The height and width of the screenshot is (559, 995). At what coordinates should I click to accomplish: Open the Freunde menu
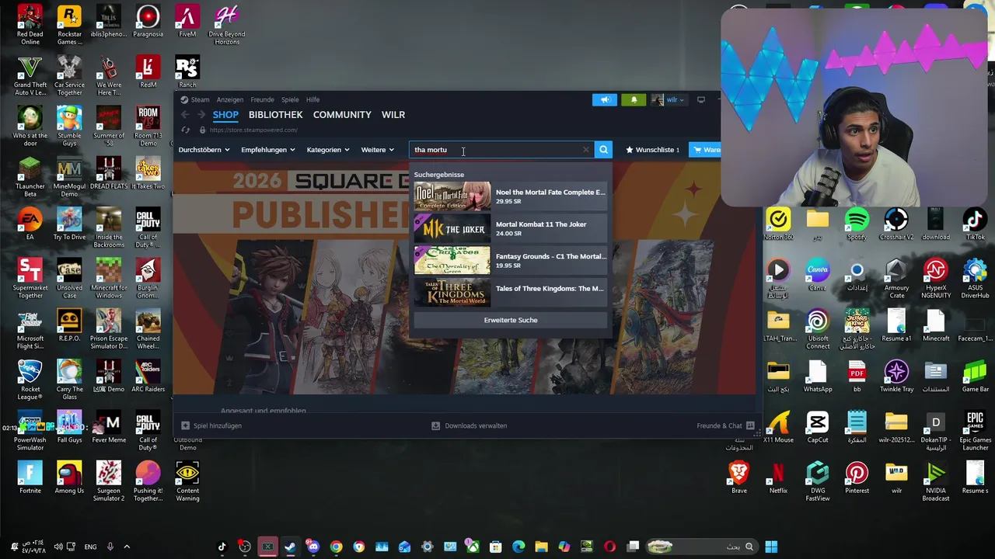tap(262, 99)
